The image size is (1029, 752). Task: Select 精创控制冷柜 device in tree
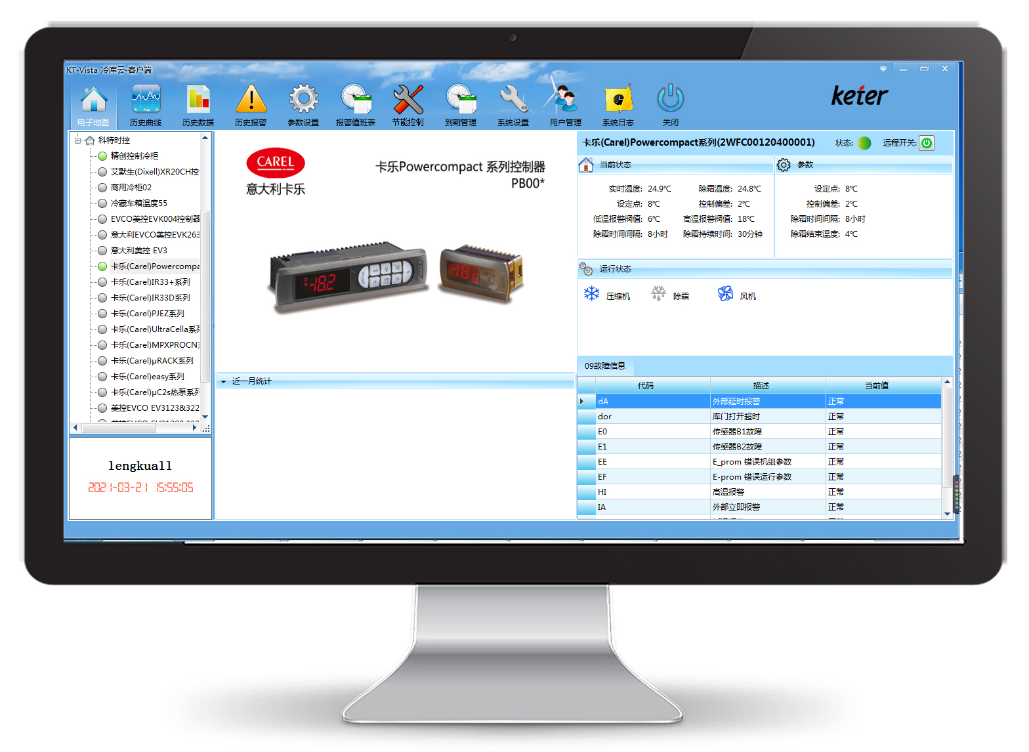tap(135, 156)
